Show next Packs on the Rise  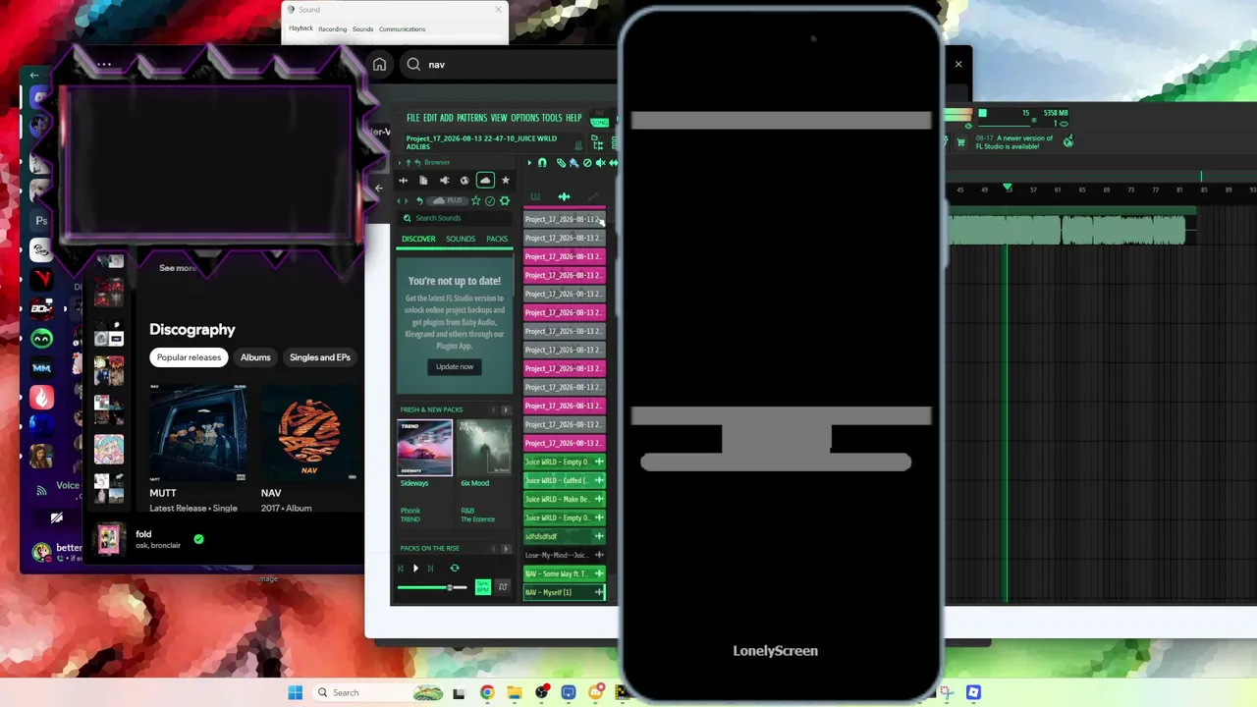coord(506,548)
